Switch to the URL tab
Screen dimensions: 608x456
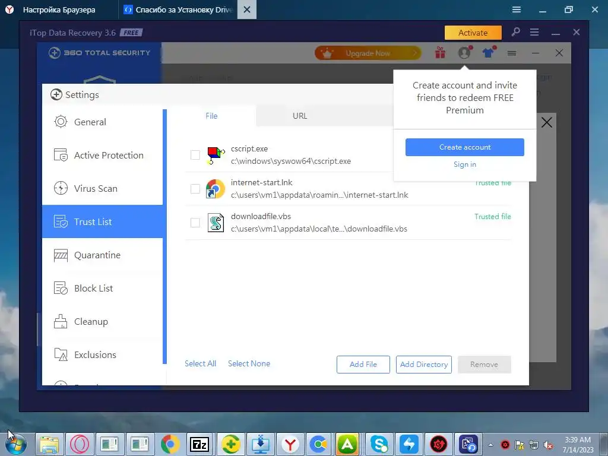click(300, 116)
